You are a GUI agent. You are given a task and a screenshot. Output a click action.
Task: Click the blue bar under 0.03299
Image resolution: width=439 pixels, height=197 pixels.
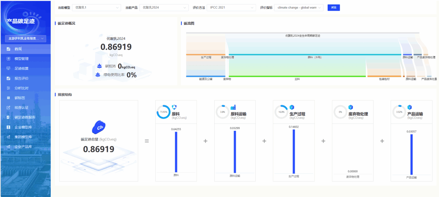[235, 152]
